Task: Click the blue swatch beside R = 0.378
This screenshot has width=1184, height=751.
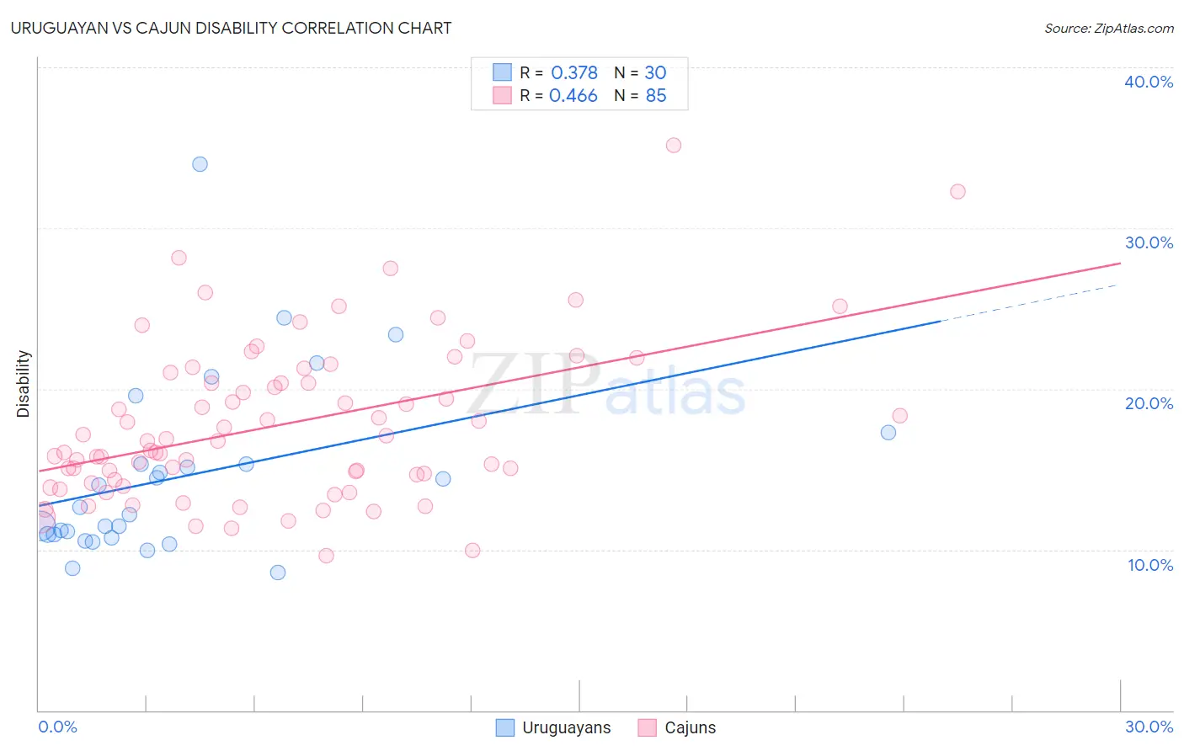Action: pos(503,72)
